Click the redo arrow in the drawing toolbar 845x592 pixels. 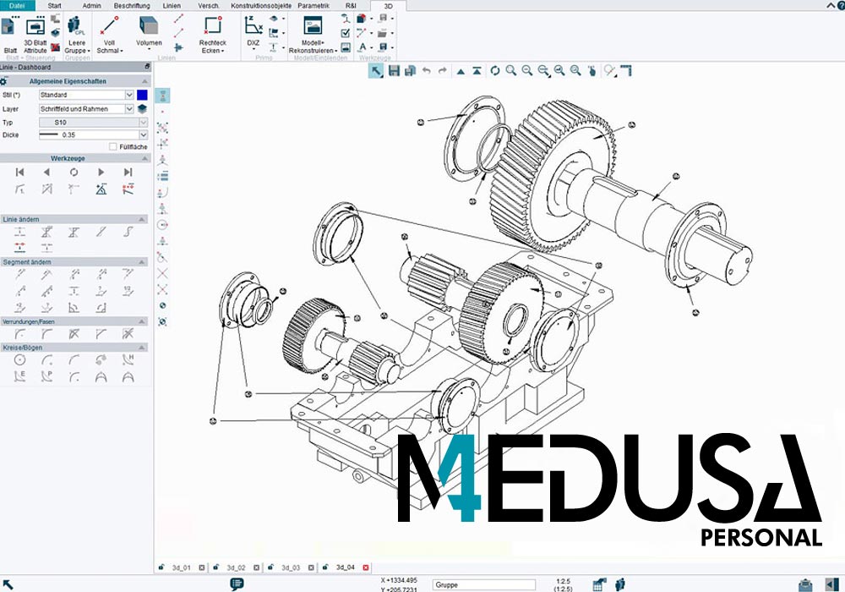[443, 71]
